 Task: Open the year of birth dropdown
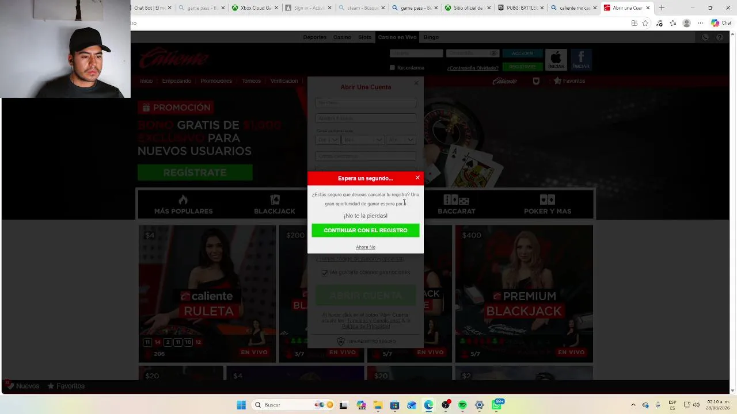click(x=401, y=140)
